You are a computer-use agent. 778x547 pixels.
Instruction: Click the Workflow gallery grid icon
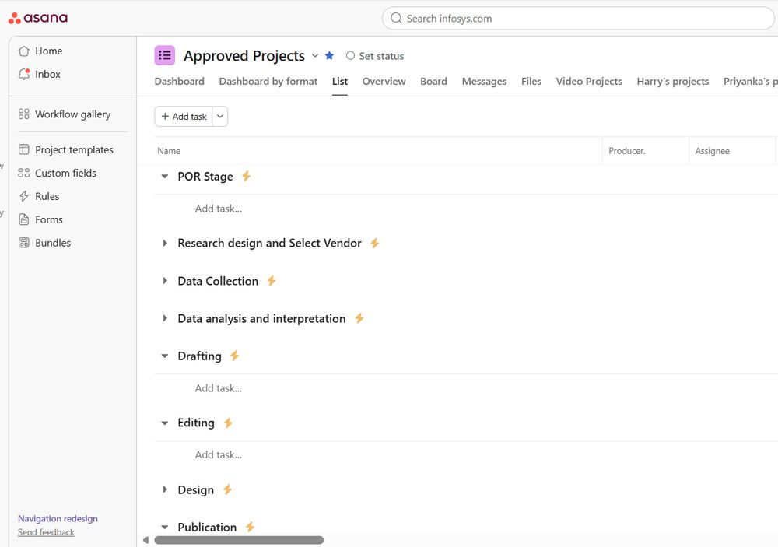(x=24, y=114)
